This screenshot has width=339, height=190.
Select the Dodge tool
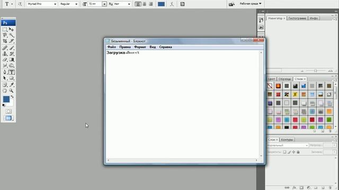(12, 65)
